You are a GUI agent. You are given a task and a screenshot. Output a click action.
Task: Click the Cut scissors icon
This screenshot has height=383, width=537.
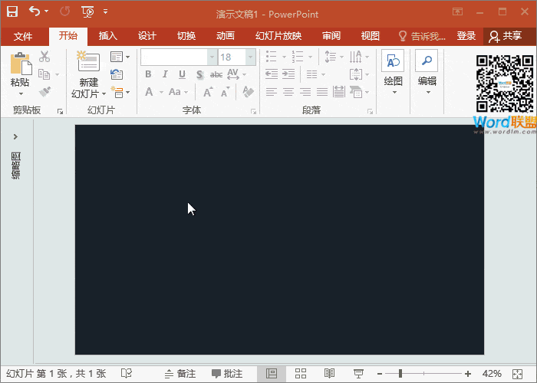[44, 57]
